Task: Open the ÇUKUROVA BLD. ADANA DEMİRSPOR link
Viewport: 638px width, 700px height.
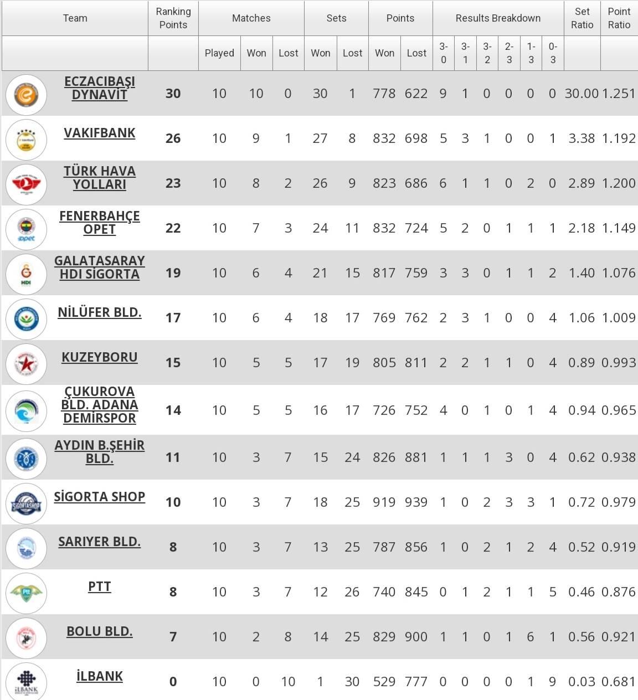Action: (100, 405)
